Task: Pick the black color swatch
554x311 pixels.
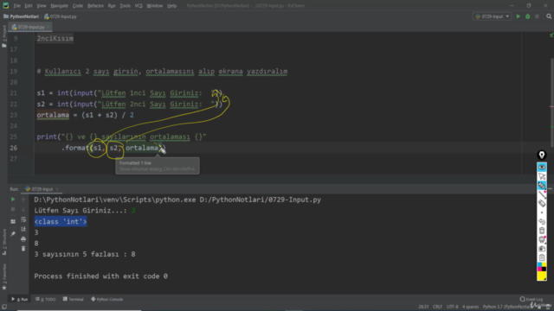Action: (544, 269)
